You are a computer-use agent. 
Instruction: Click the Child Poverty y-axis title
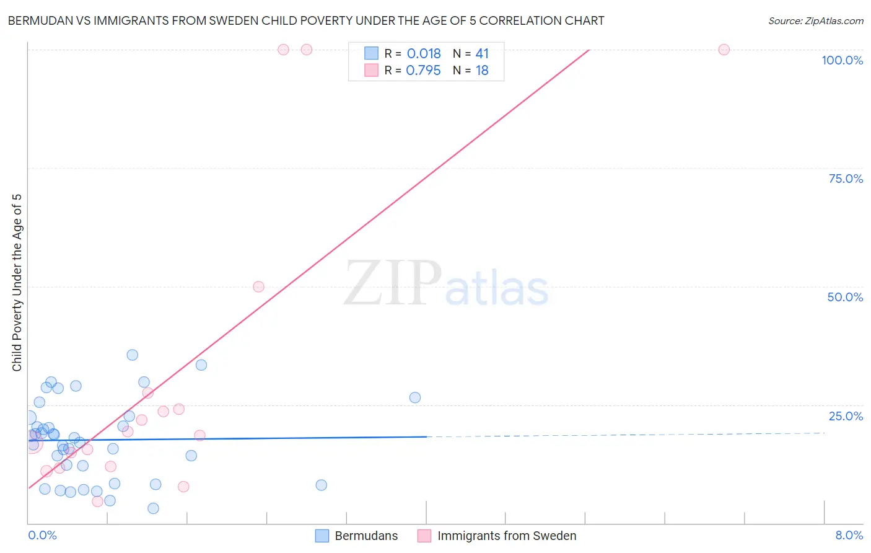(x=17, y=283)
